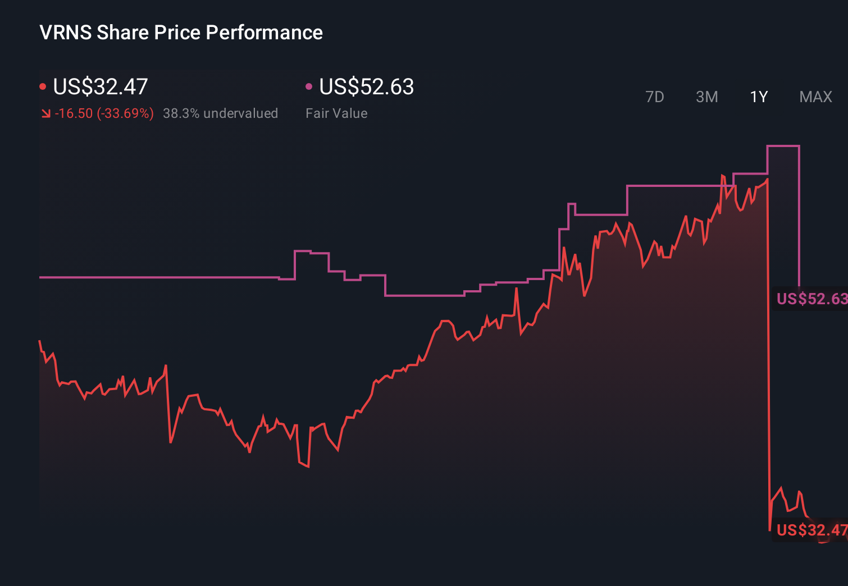This screenshot has height=586, width=848.
Task: Click the US$32.47 price label on chart
Action: [x=810, y=529]
